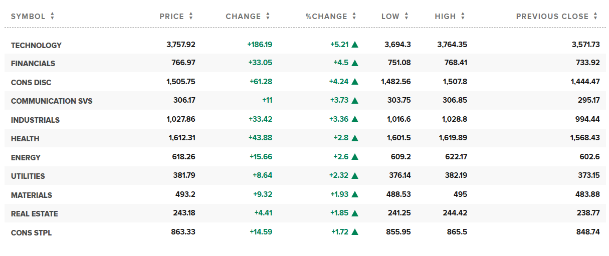Viewport: 609px width, 256px height.
Task: Select the CONS DISC sector
Action: (x=31, y=83)
